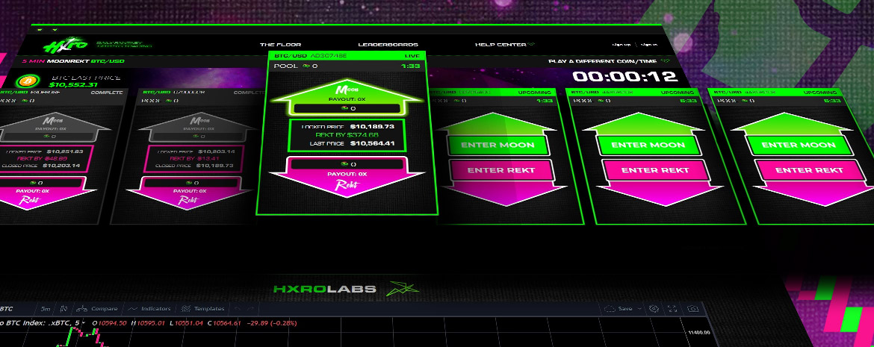874x347 pixels.
Task: Click Enter Moon on the middle upcoming card
Action: pyautogui.click(x=648, y=145)
